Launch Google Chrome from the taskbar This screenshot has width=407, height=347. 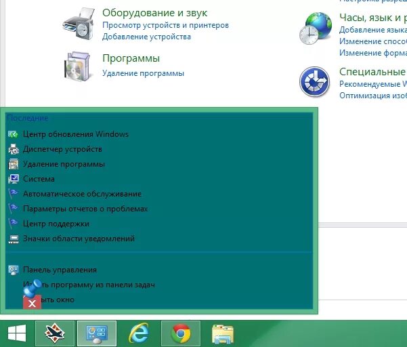(x=181, y=333)
